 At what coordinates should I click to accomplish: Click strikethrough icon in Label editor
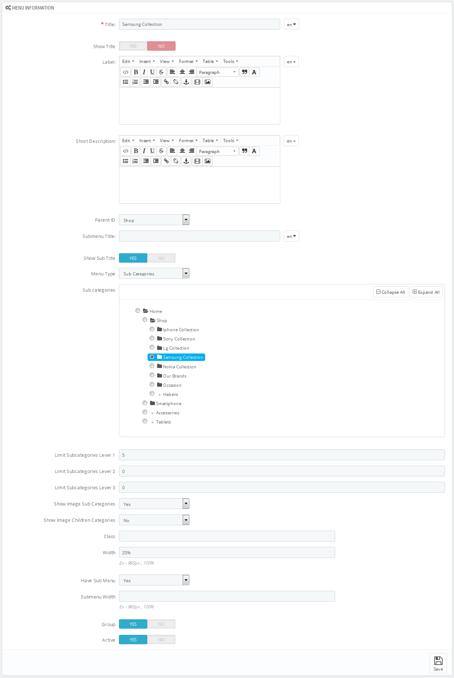coord(161,72)
